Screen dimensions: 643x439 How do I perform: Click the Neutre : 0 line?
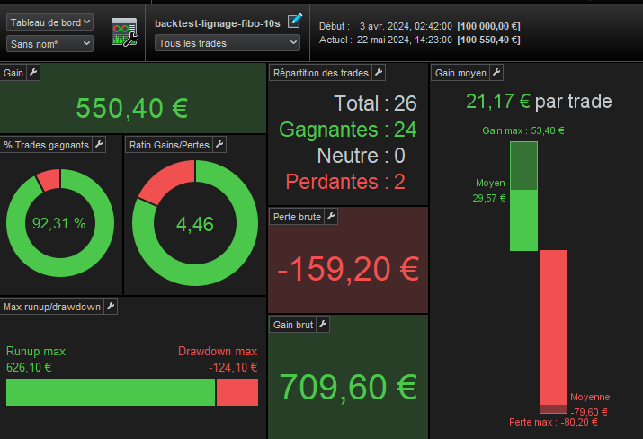pos(362,156)
